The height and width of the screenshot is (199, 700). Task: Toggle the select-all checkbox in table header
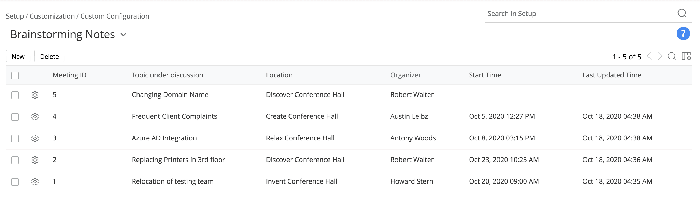pos(15,76)
